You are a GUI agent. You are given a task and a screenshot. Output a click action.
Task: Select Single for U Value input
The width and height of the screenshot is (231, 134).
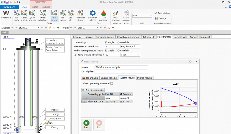point(106,42)
